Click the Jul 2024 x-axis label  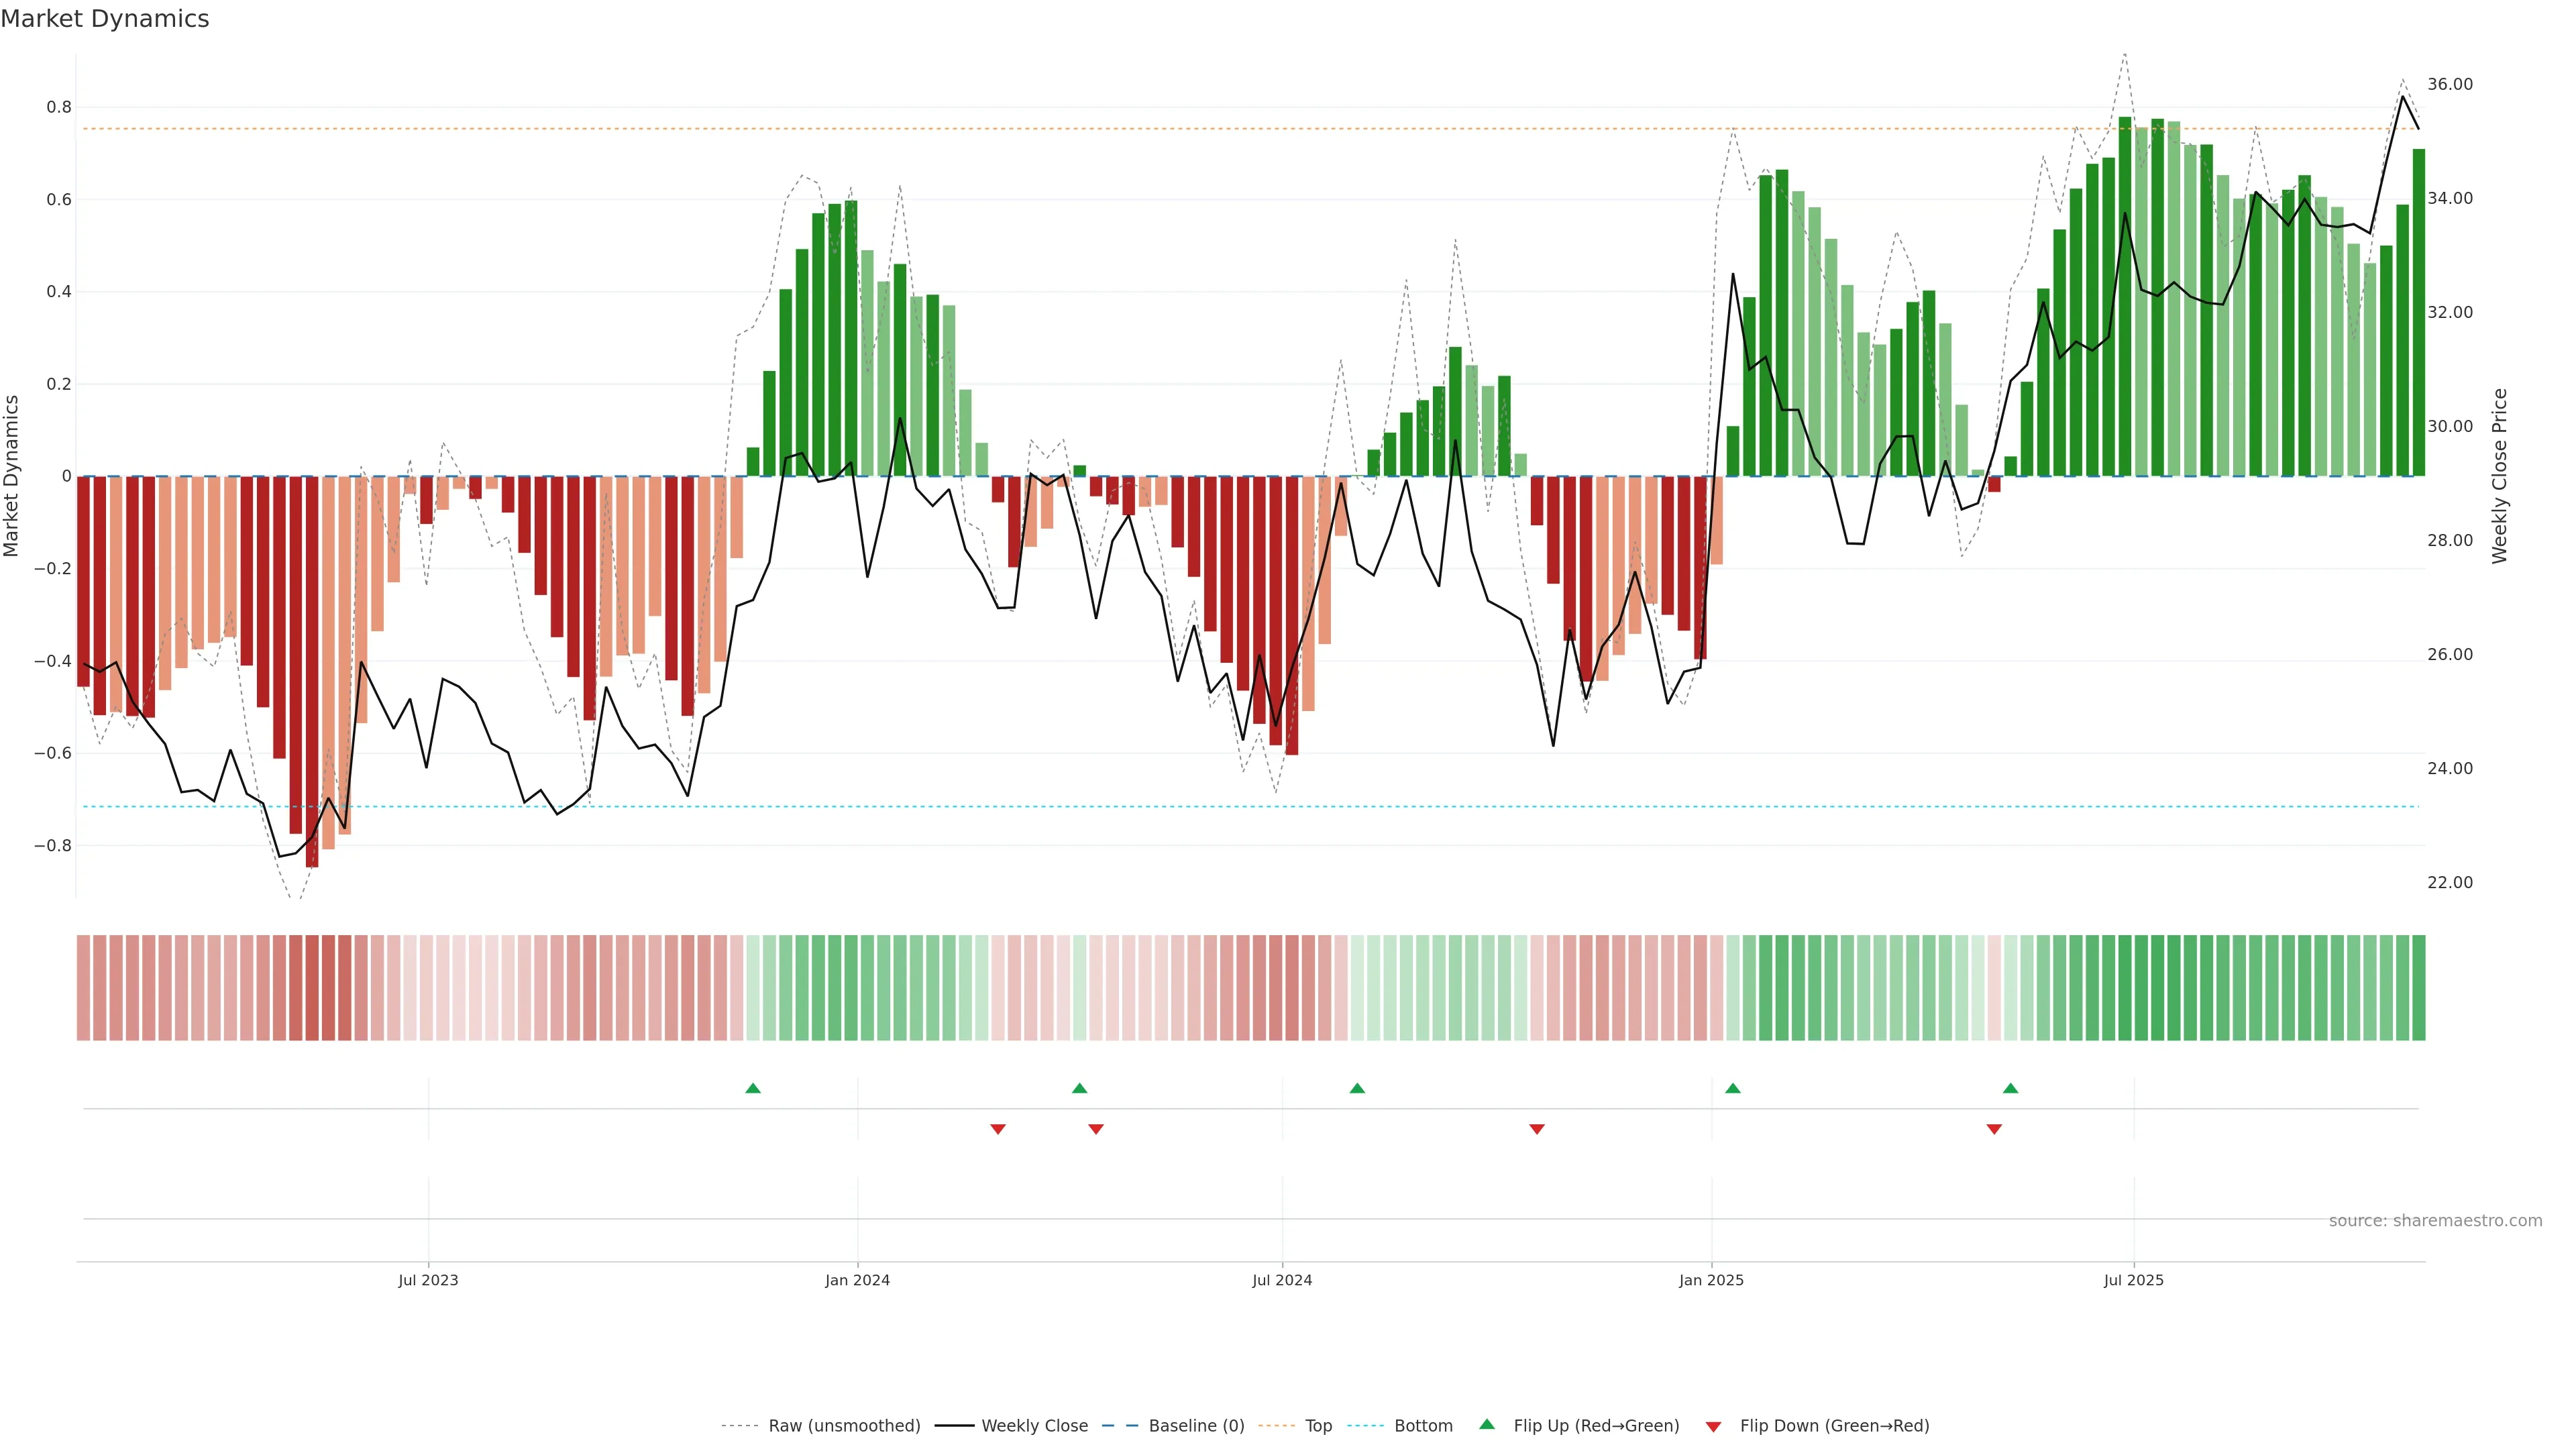(x=1282, y=1280)
